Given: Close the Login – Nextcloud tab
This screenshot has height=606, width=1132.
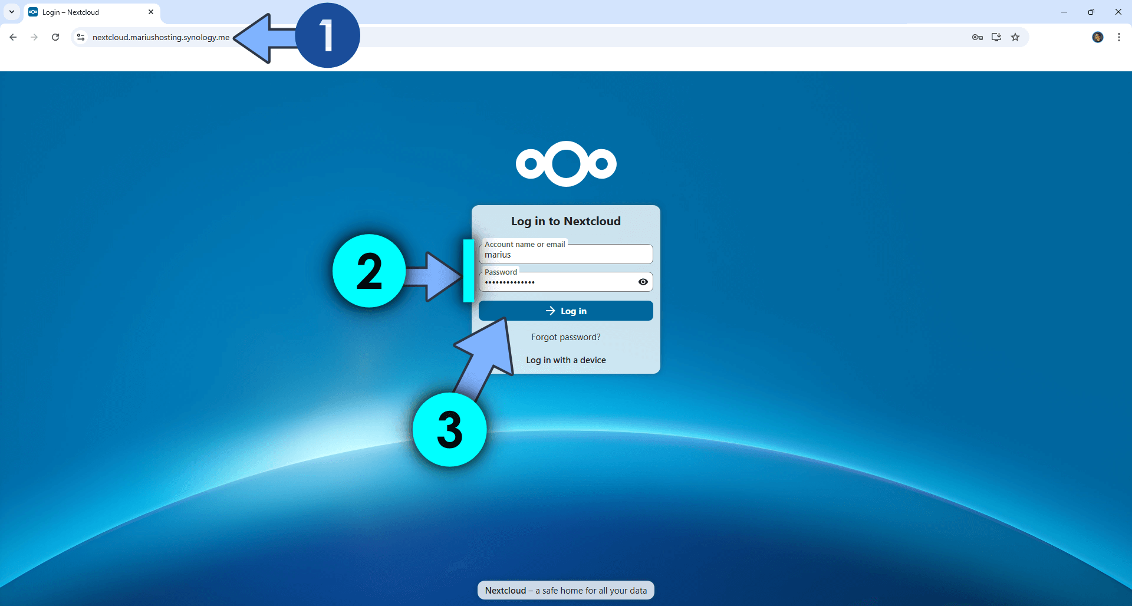Looking at the screenshot, I should point(151,12).
